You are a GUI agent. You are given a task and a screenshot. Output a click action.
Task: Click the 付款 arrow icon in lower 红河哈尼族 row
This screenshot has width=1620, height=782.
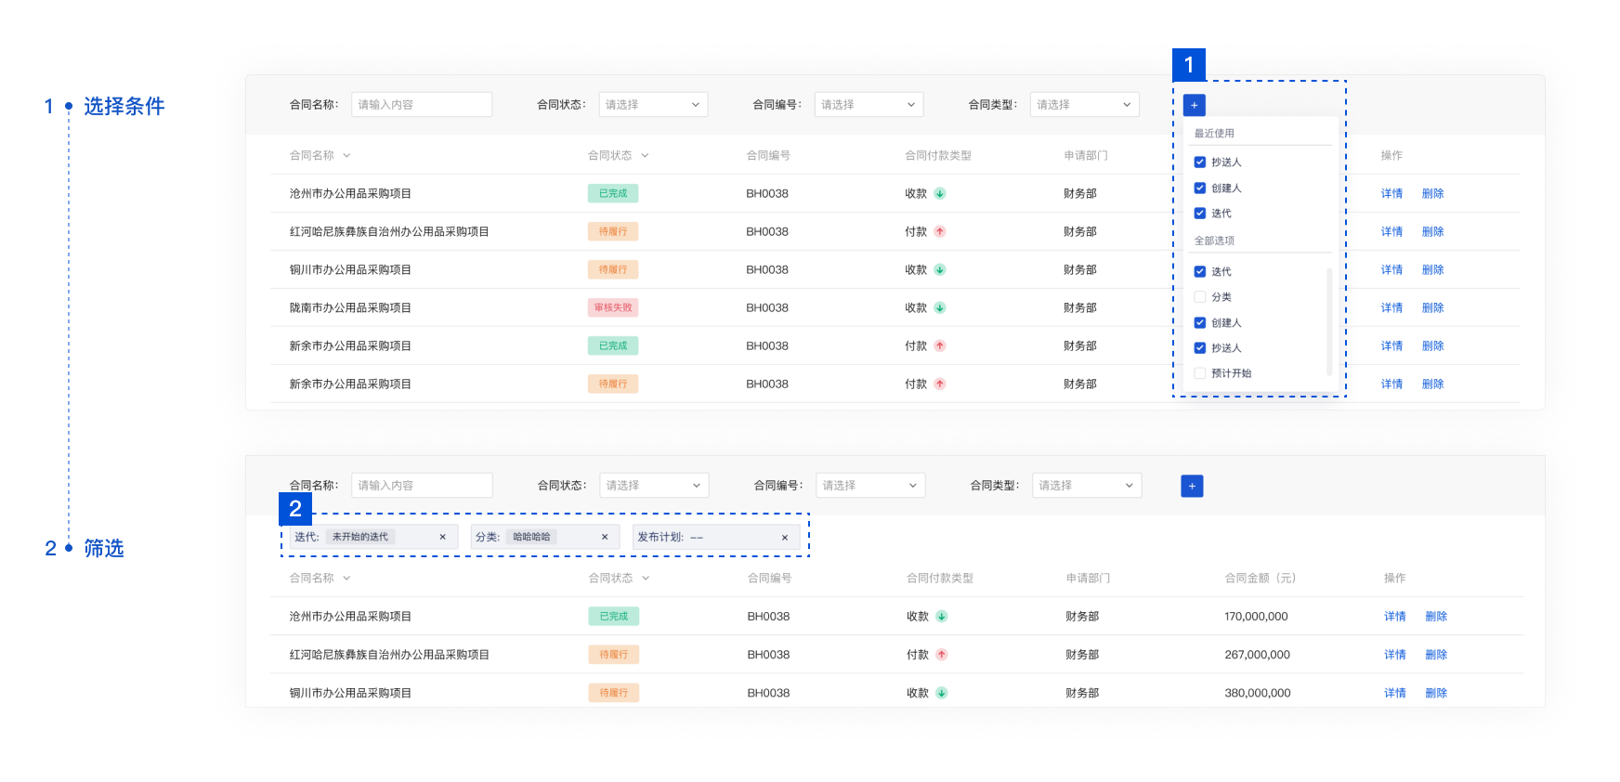point(942,655)
